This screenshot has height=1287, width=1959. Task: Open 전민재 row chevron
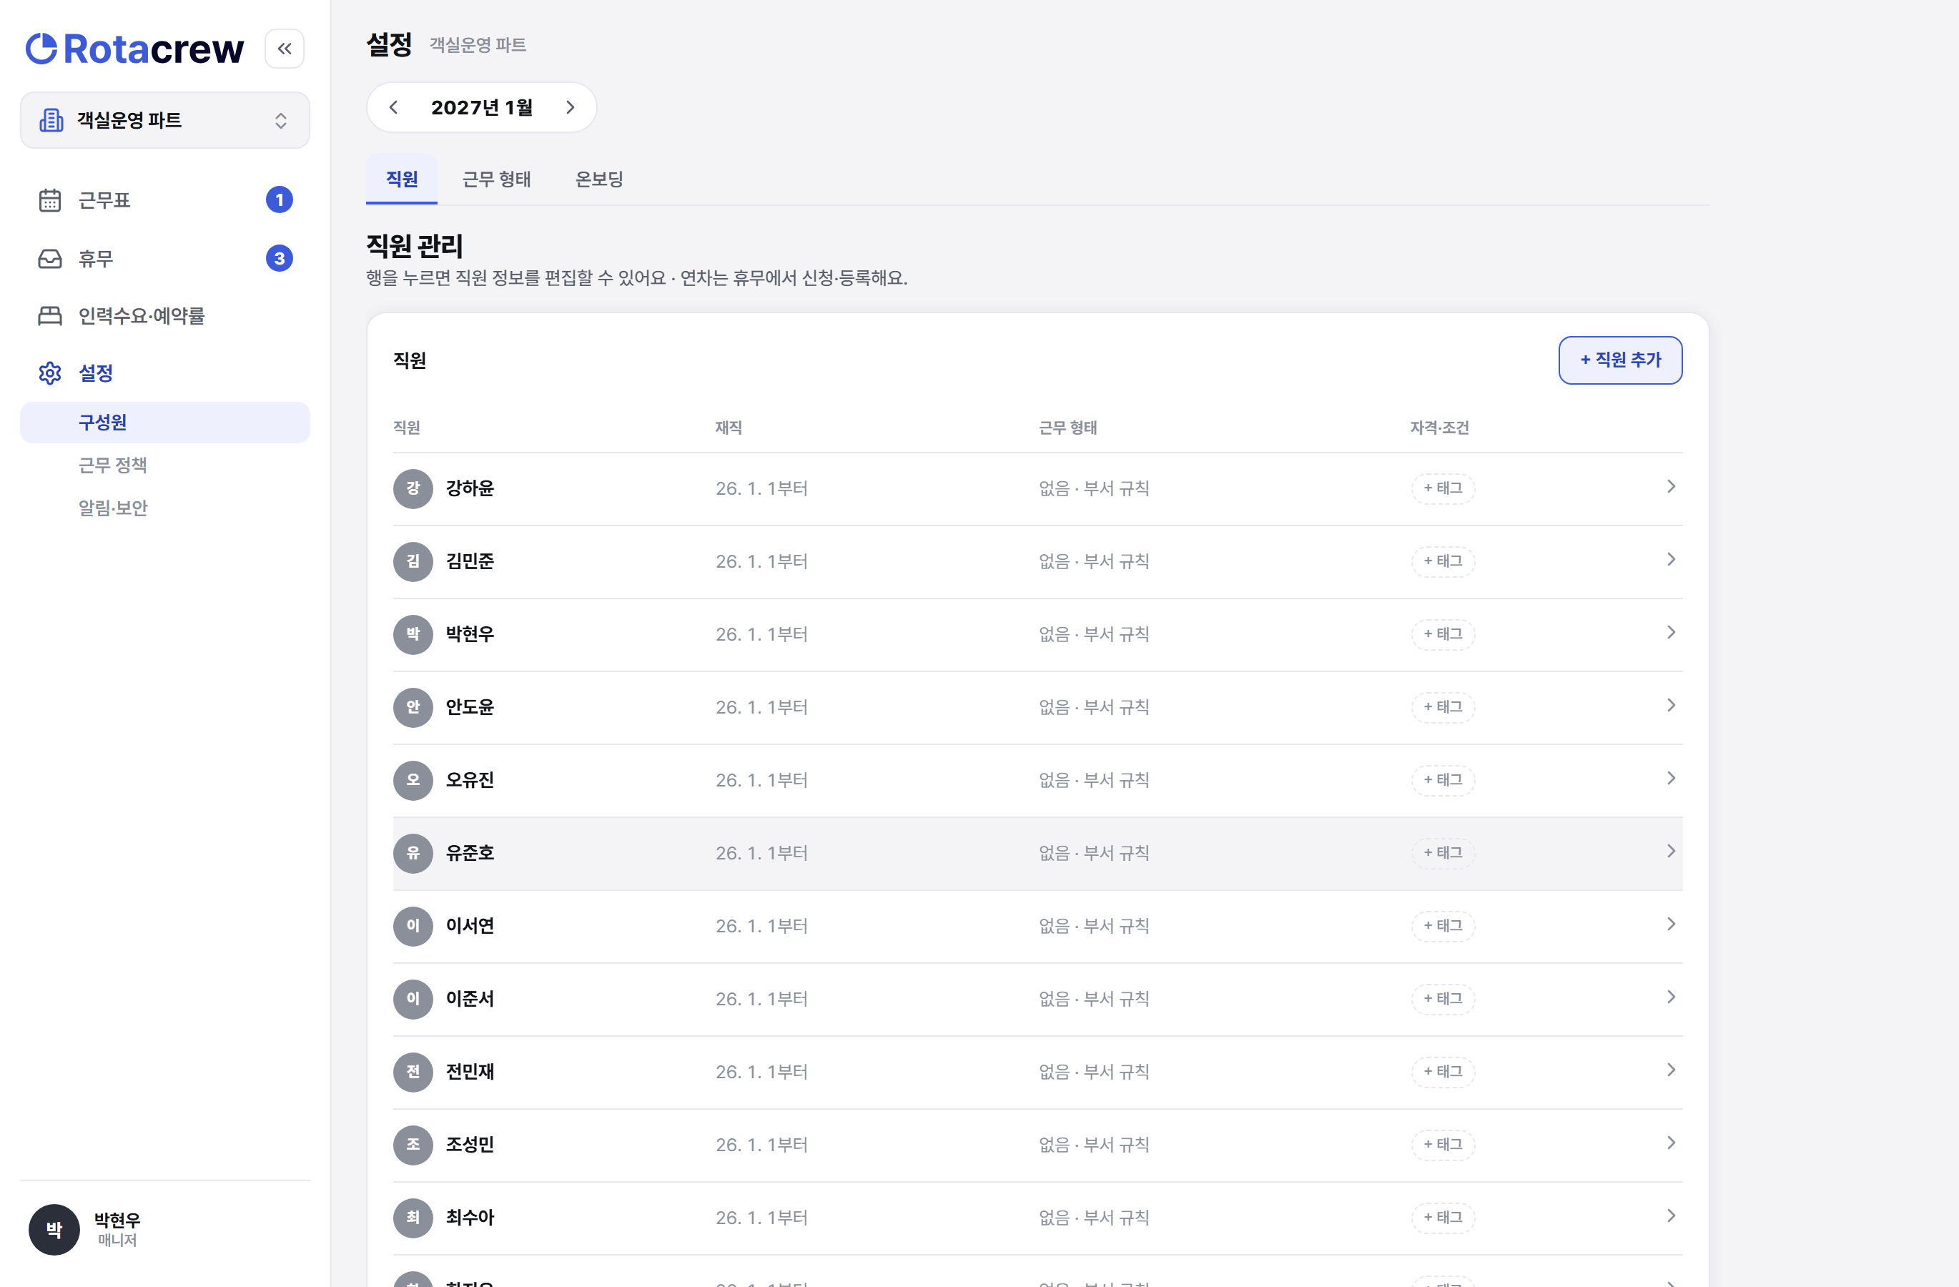pyautogui.click(x=1670, y=1070)
